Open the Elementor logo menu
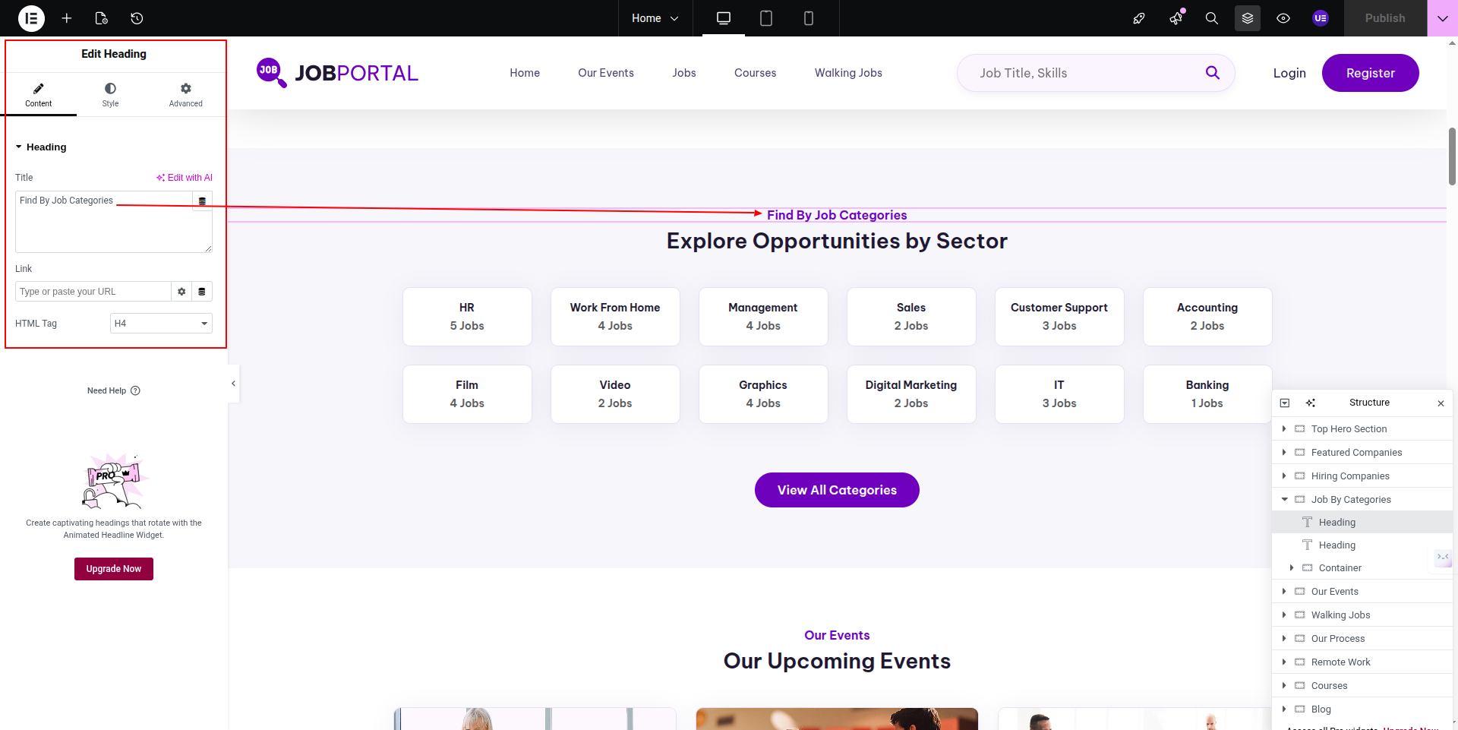 click(x=31, y=18)
